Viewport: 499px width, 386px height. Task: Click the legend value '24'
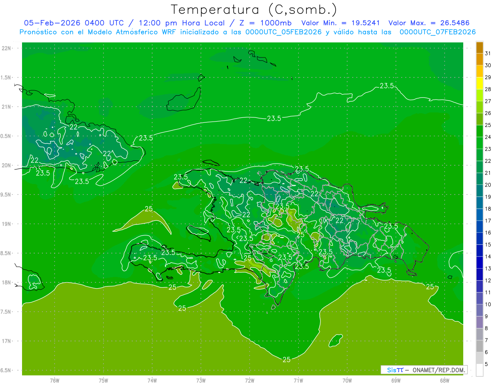click(x=488, y=137)
